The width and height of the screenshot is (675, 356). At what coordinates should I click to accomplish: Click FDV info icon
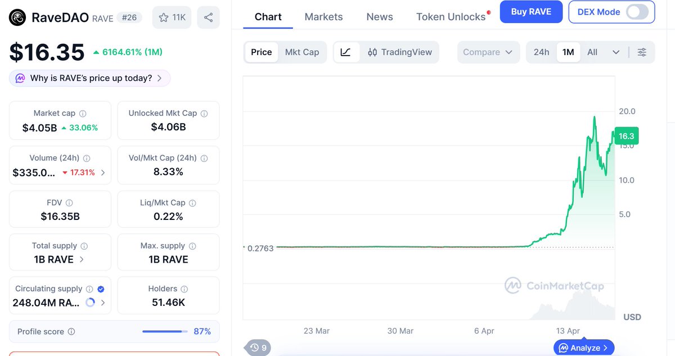(x=69, y=202)
